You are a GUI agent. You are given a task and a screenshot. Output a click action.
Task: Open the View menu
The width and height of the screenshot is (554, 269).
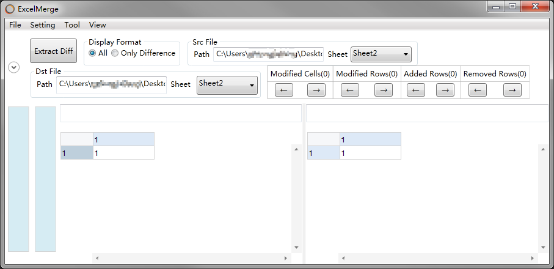(97, 24)
